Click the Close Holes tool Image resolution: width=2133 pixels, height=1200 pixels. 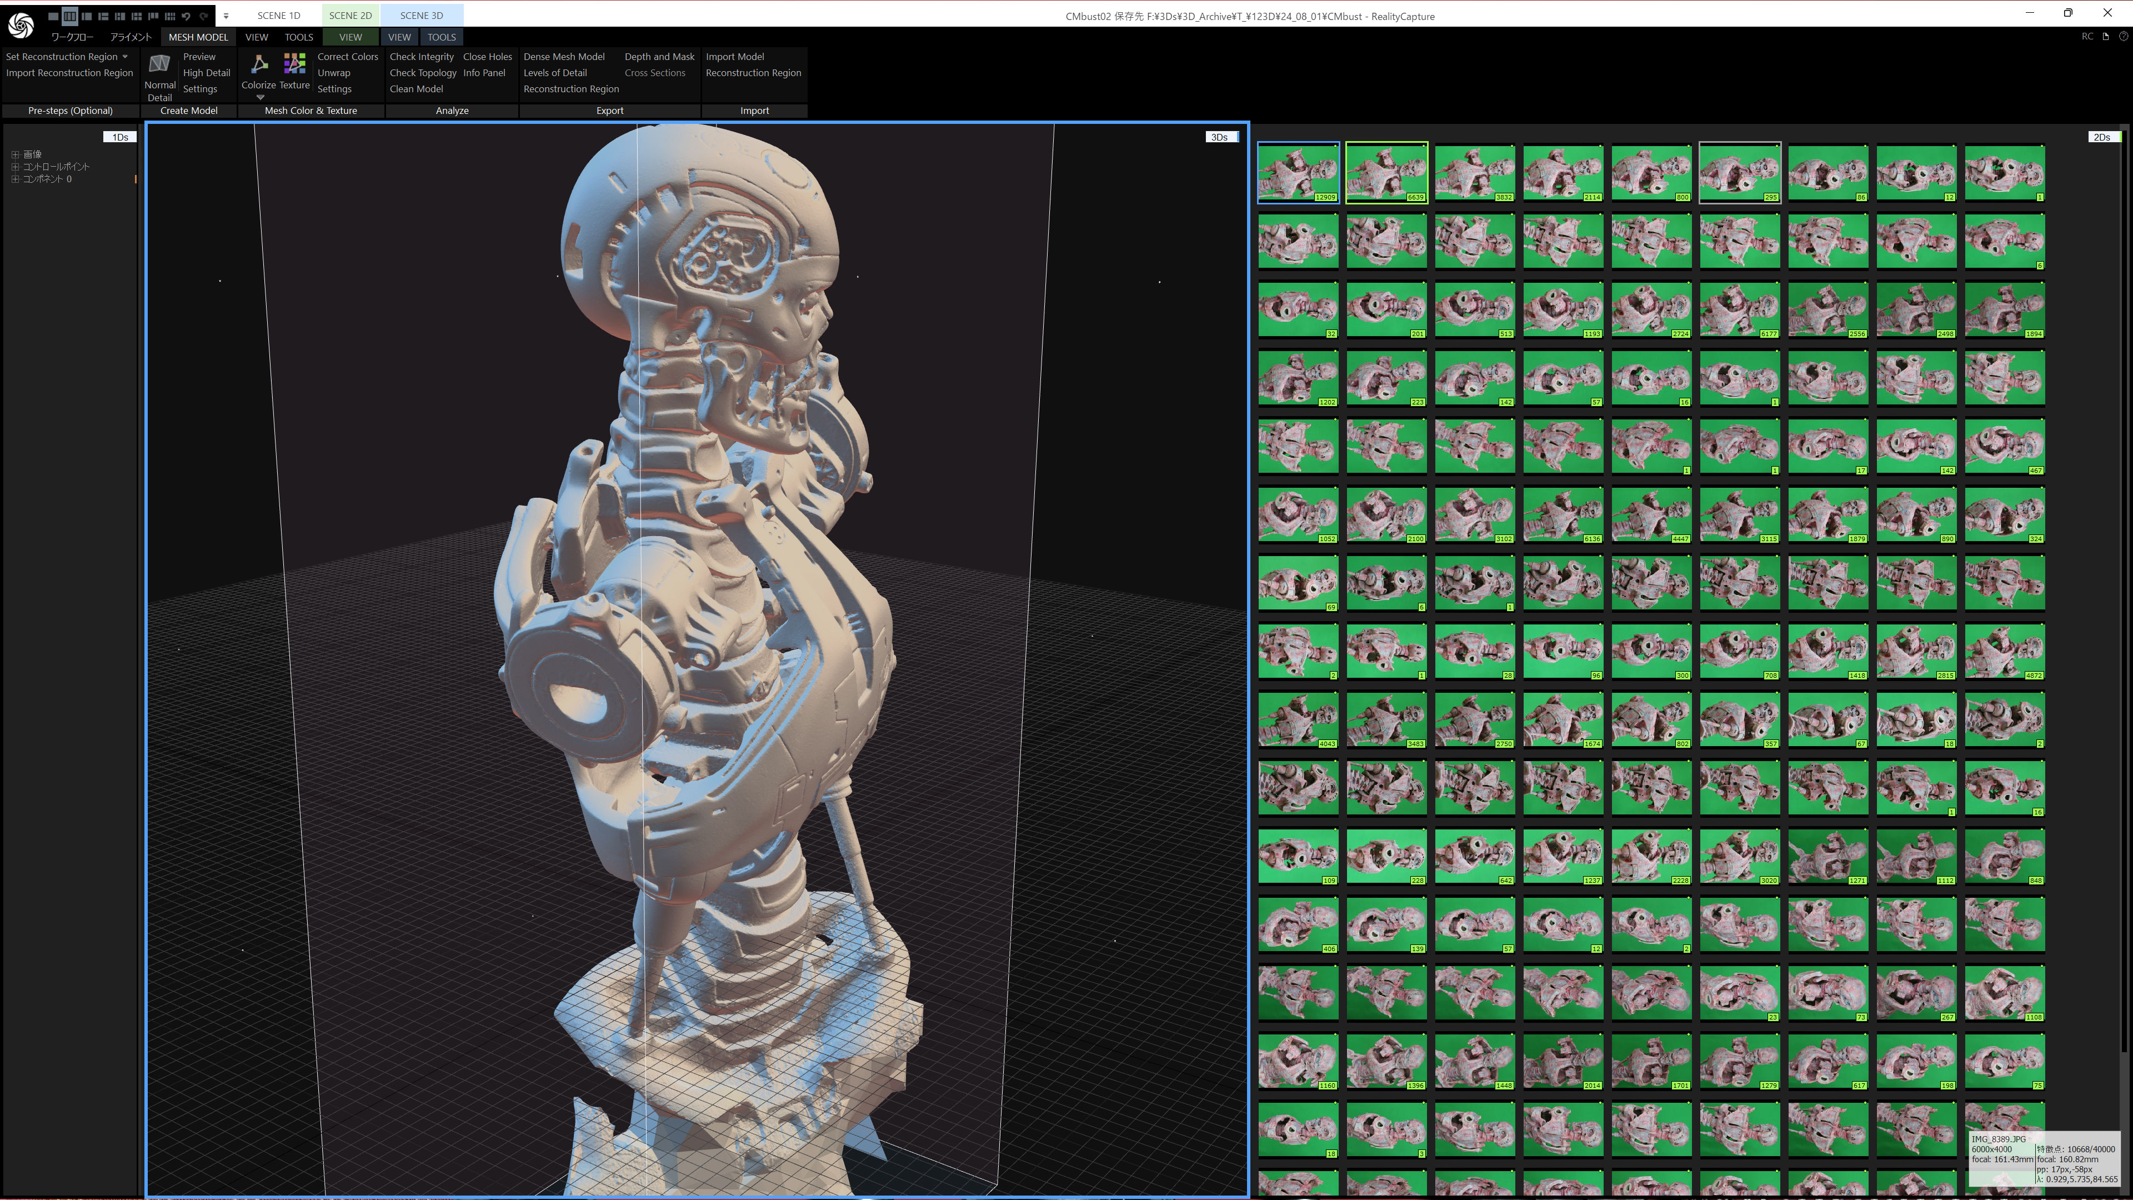(488, 56)
